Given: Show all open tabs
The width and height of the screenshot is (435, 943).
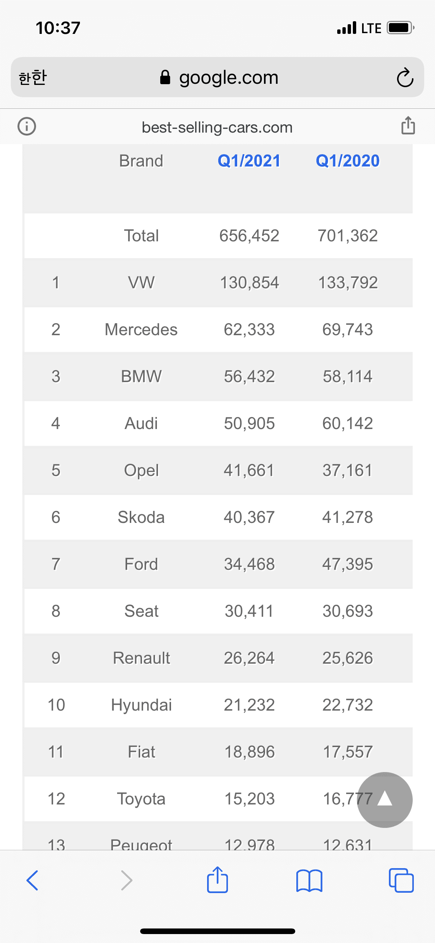Looking at the screenshot, I should [x=401, y=880].
